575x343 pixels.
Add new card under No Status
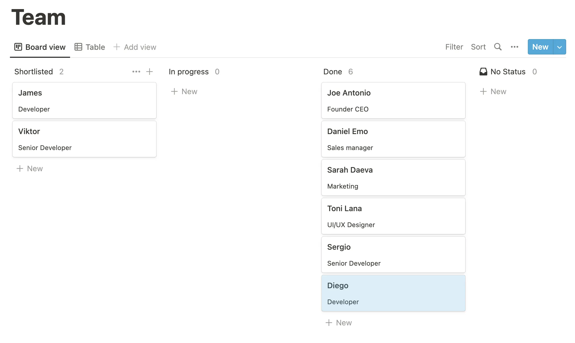point(493,91)
